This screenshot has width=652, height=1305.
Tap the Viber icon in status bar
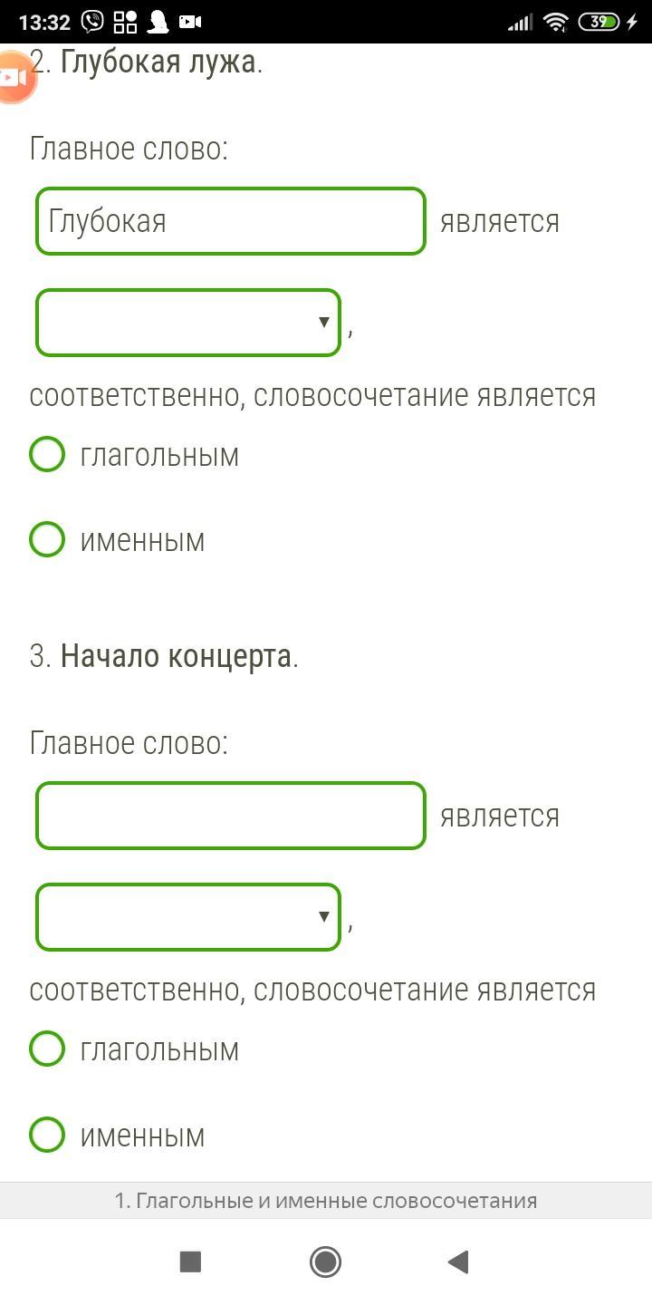91,22
